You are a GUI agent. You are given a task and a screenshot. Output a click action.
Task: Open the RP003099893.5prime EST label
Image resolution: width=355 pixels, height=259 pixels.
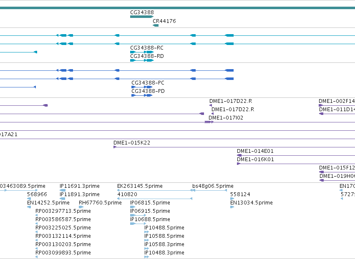coord(63,253)
